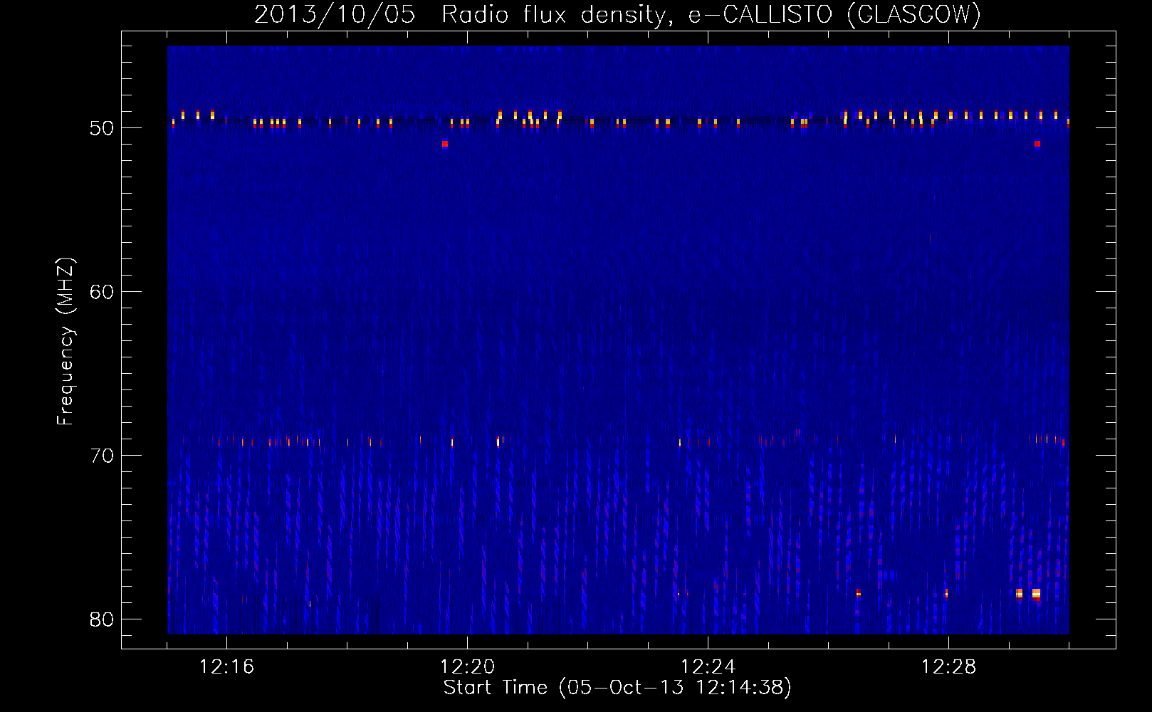Image resolution: width=1152 pixels, height=712 pixels.
Task: Click the 12:16 time tick label
Action: [226, 667]
